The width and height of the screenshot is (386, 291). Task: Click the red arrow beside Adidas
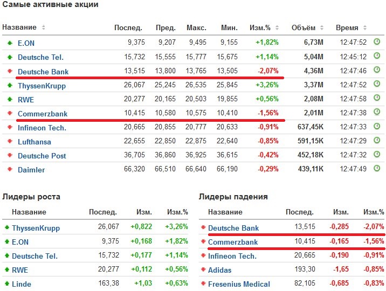[x=203, y=270]
